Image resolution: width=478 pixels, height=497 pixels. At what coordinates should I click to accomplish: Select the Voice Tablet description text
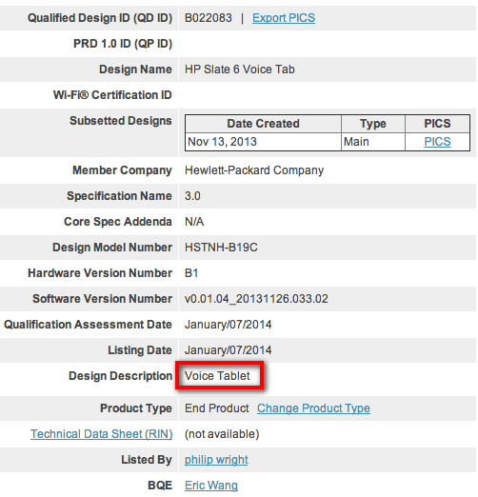coord(217,376)
